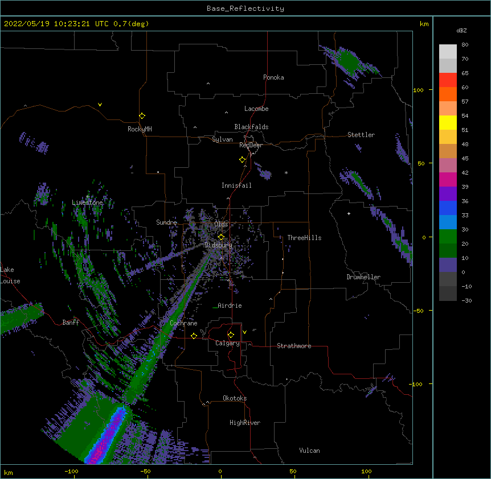The width and height of the screenshot is (491, 479).
Task: Click the purple 10 dBZ legend swatch
Action: (448, 265)
